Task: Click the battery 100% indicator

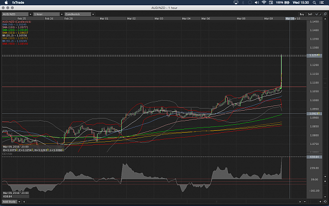Action: pyautogui.click(x=283, y=3)
